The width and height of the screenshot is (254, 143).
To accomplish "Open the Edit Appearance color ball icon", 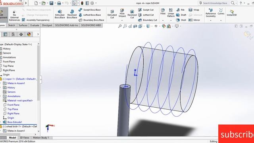I will [x=164, y=26].
